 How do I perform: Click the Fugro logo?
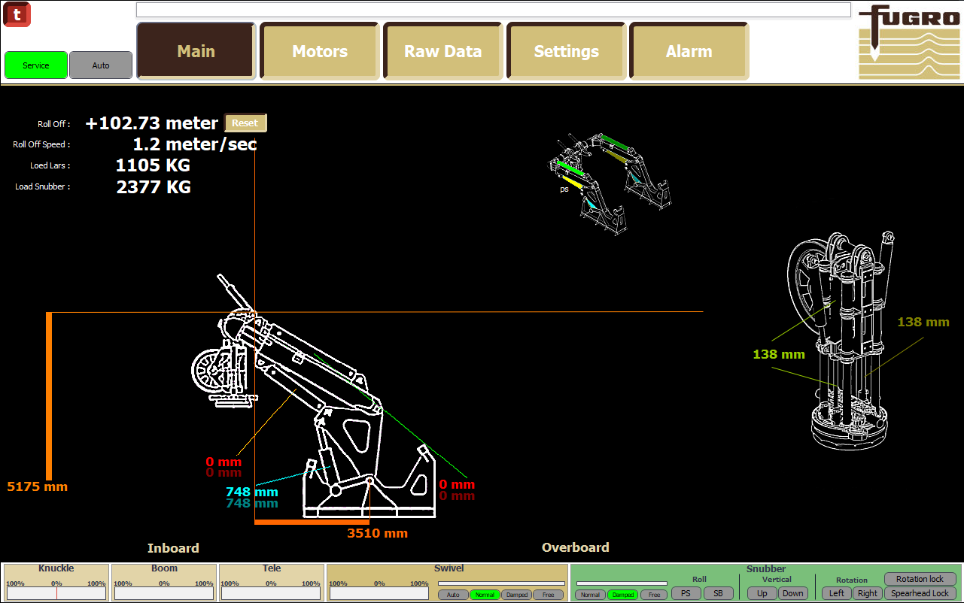coord(910,42)
